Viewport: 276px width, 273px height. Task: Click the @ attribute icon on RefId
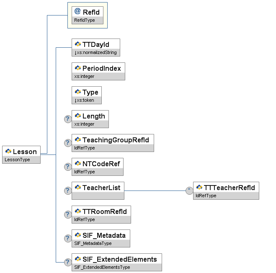click(x=77, y=12)
